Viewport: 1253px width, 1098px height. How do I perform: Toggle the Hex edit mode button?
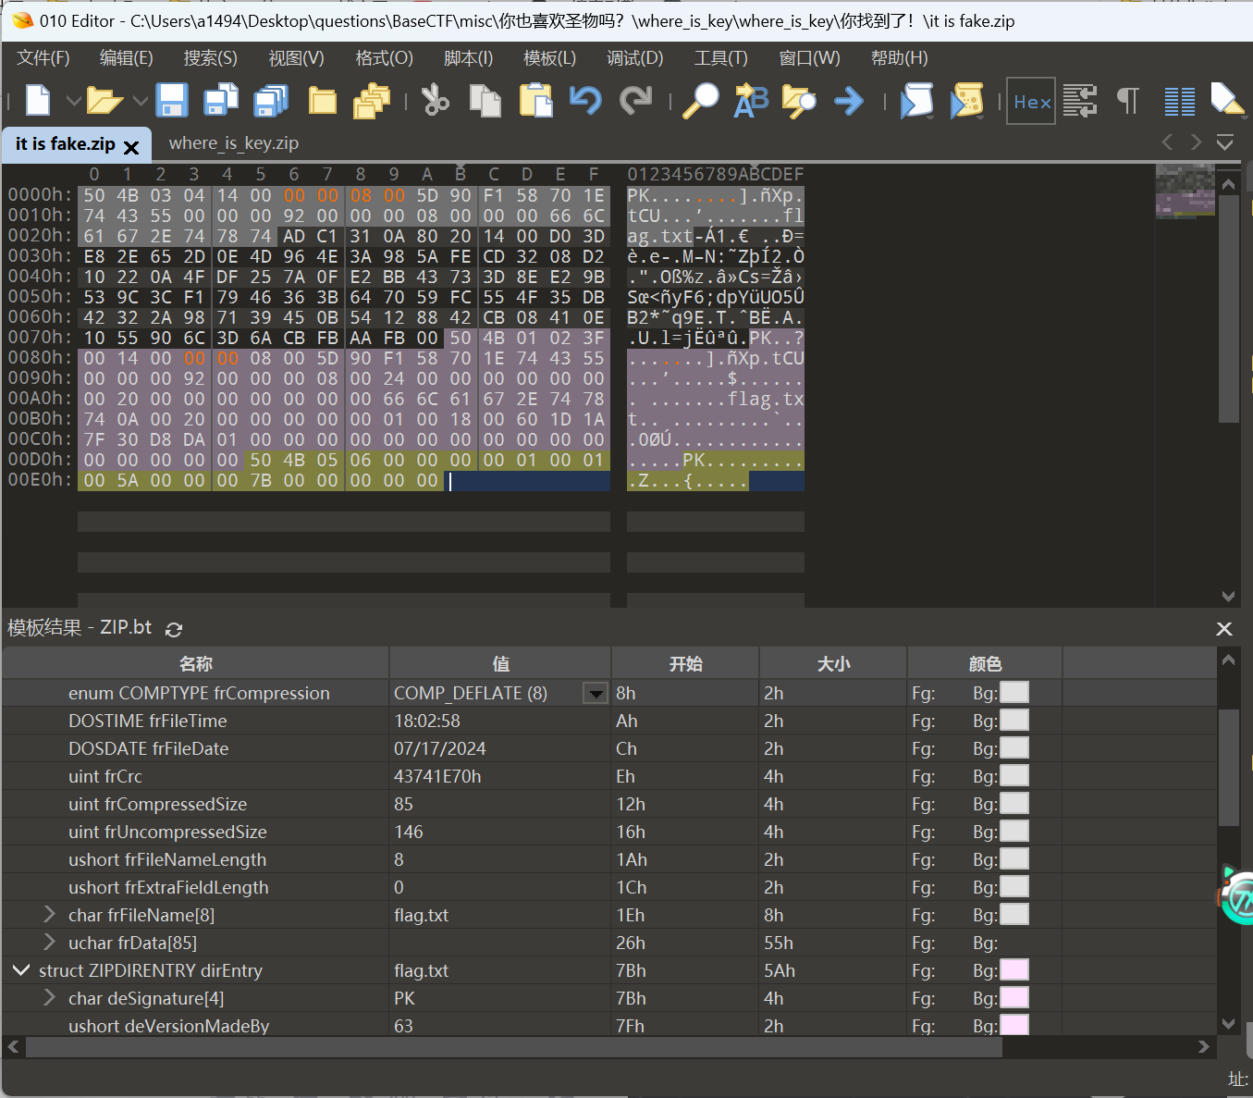click(x=1031, y=101)
